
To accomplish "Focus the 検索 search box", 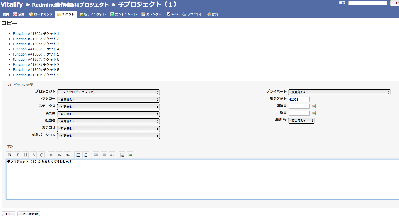I will 368,3.
